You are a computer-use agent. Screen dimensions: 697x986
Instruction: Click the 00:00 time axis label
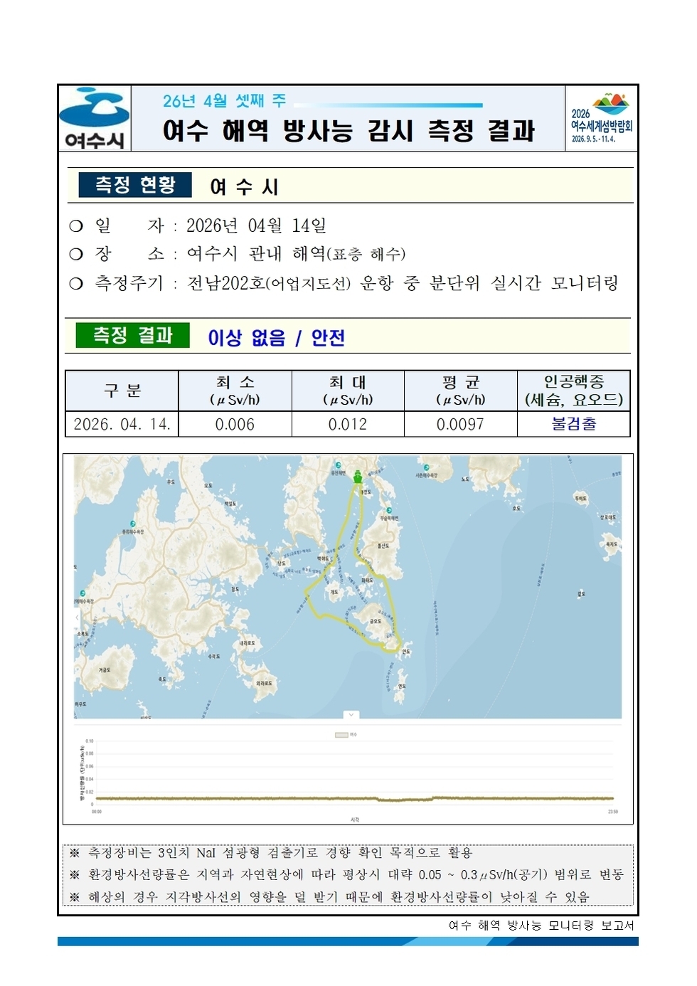click(97, 812)
